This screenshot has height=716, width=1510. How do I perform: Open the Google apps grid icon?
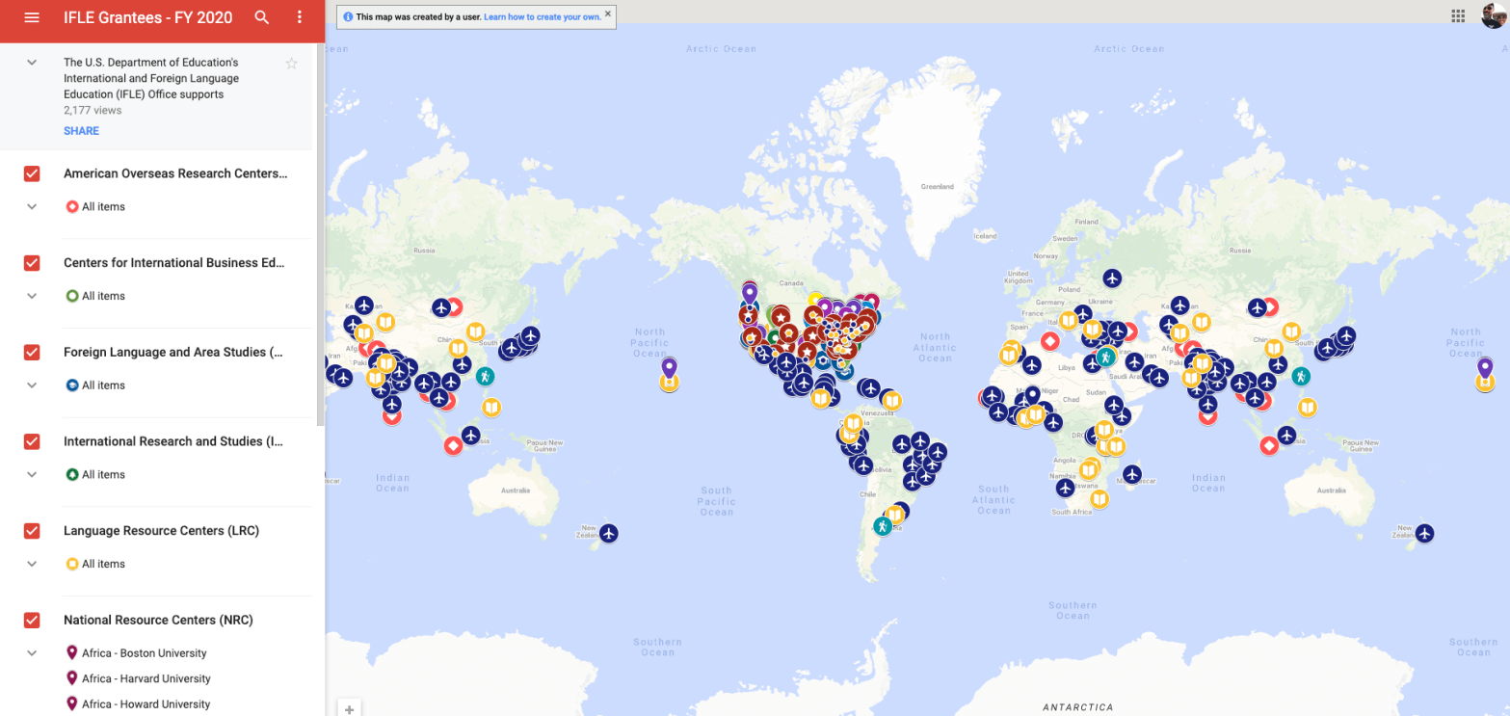coord(1458,15)
